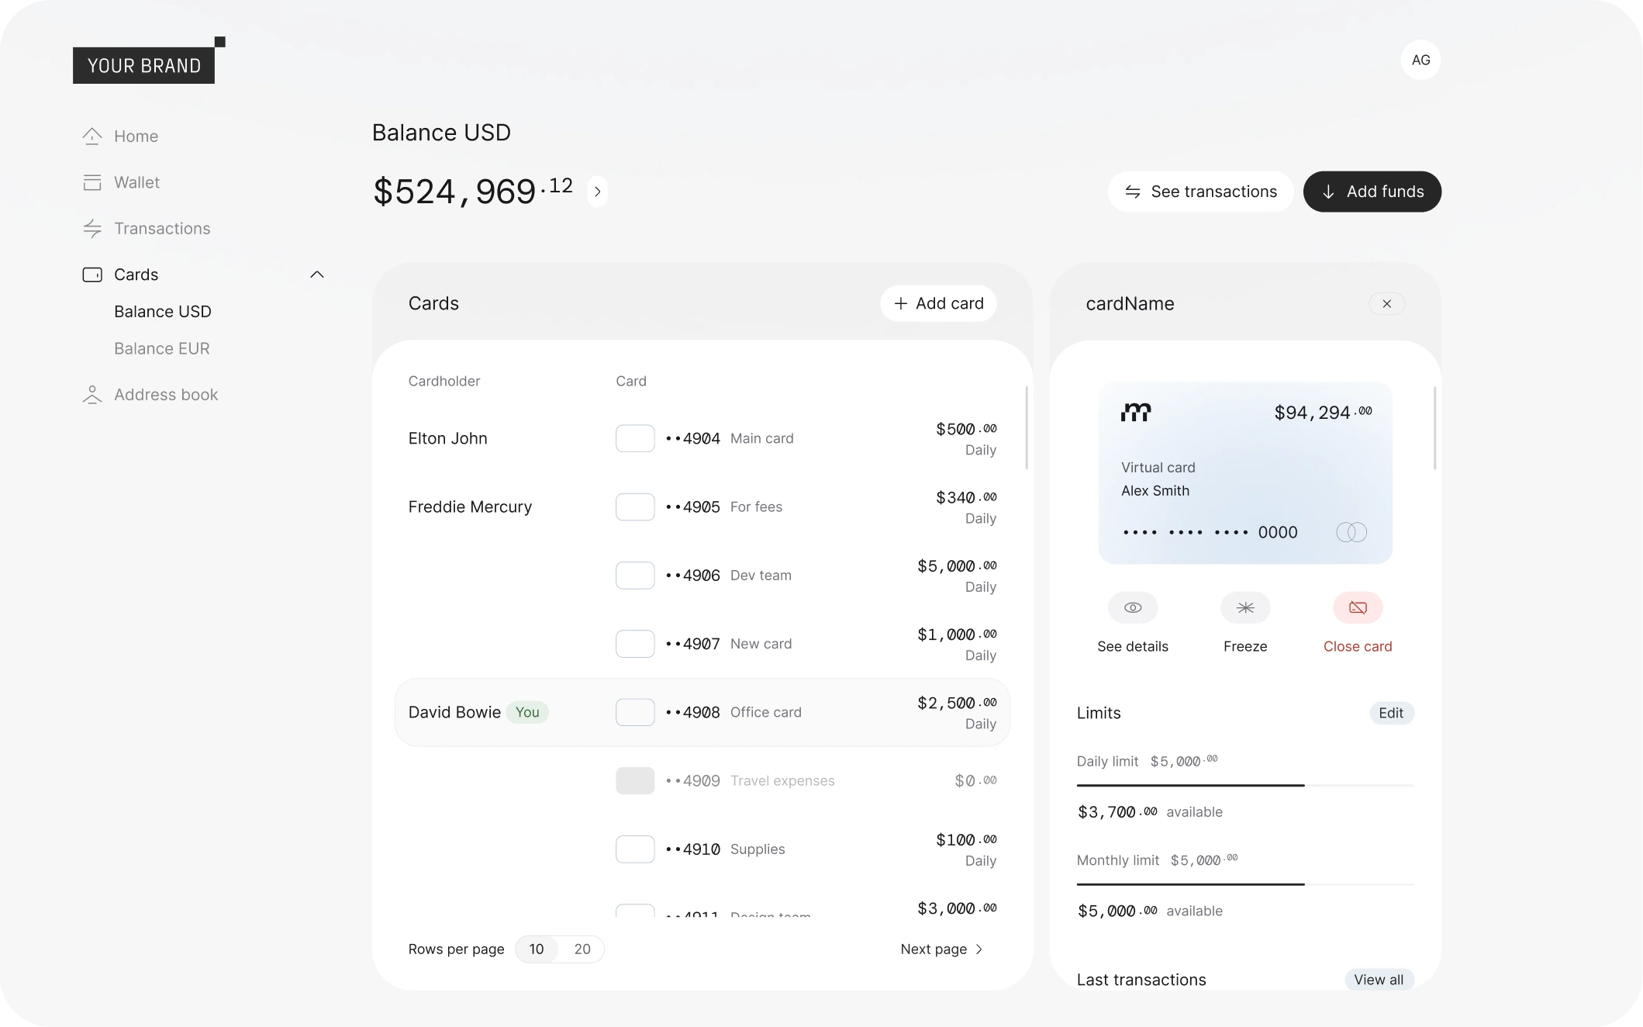
Task: Click the eye icon for See details
Action: (1132, 607)
